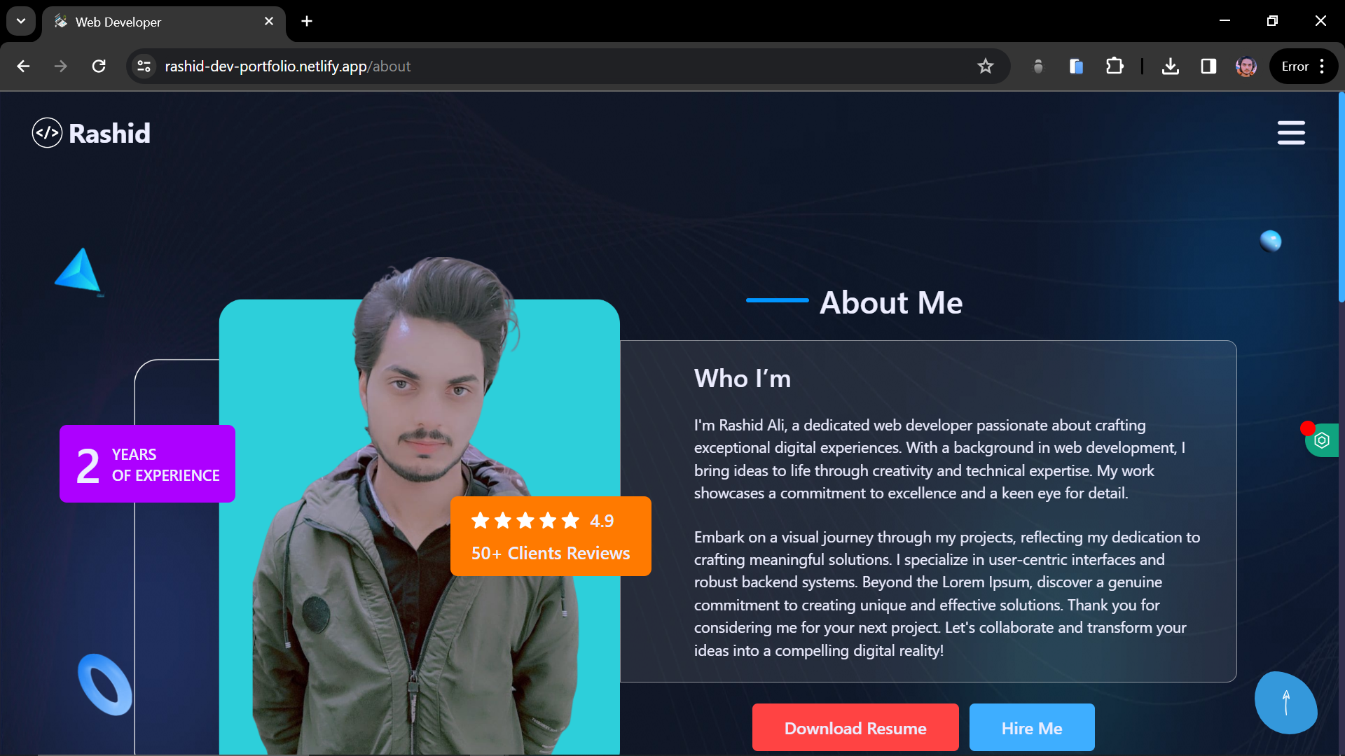This screenshot has height=756, width=1345.
Task: Click the paragraph starting "I'm Rashid Ali"
Action: [939, 459]
